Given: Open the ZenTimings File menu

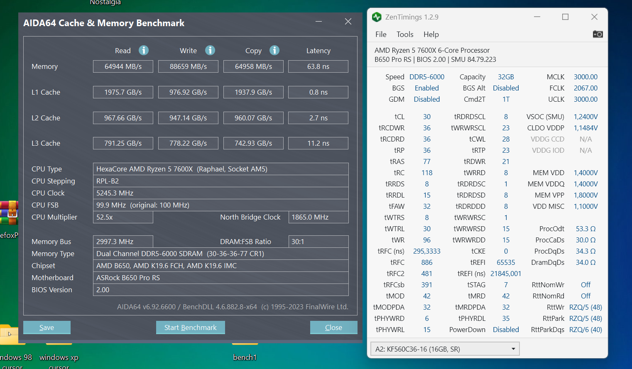Looking at the screenshot, I should point(381,34).
